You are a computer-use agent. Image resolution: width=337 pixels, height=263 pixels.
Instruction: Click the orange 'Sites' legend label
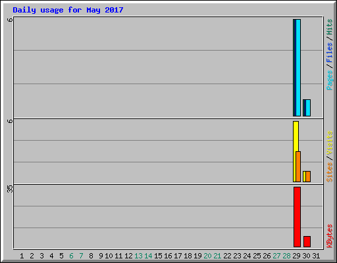point(330,172)
